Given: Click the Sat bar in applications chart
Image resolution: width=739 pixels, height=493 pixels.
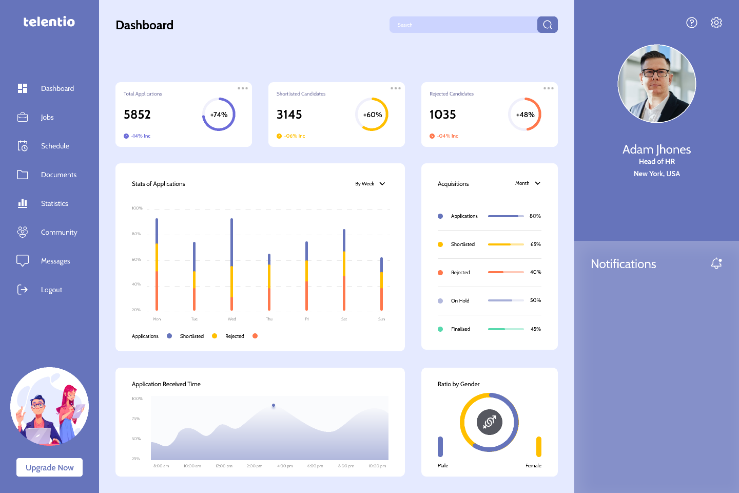Looking at the screenshot, I should [344, 270].
